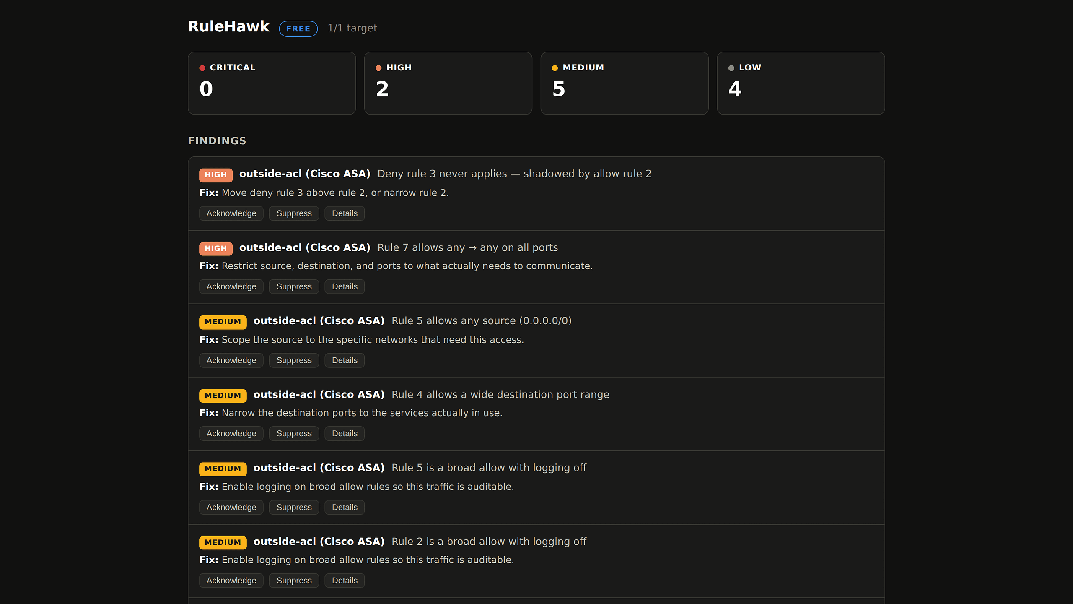
Task: Click the HIGH badge on Rule 7 finding
Action: pyautogui.click(x=215, y=248)
